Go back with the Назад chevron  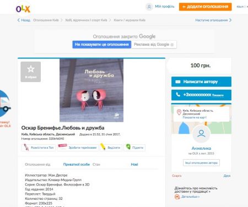(19, 20)
